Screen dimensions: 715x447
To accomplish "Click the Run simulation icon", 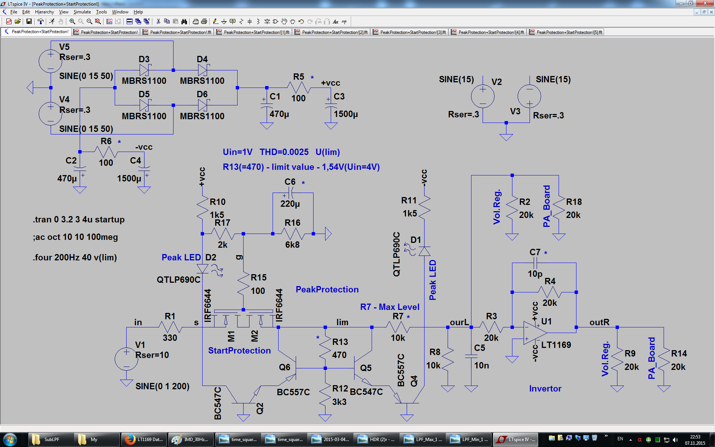I will (x=52, y=22).
